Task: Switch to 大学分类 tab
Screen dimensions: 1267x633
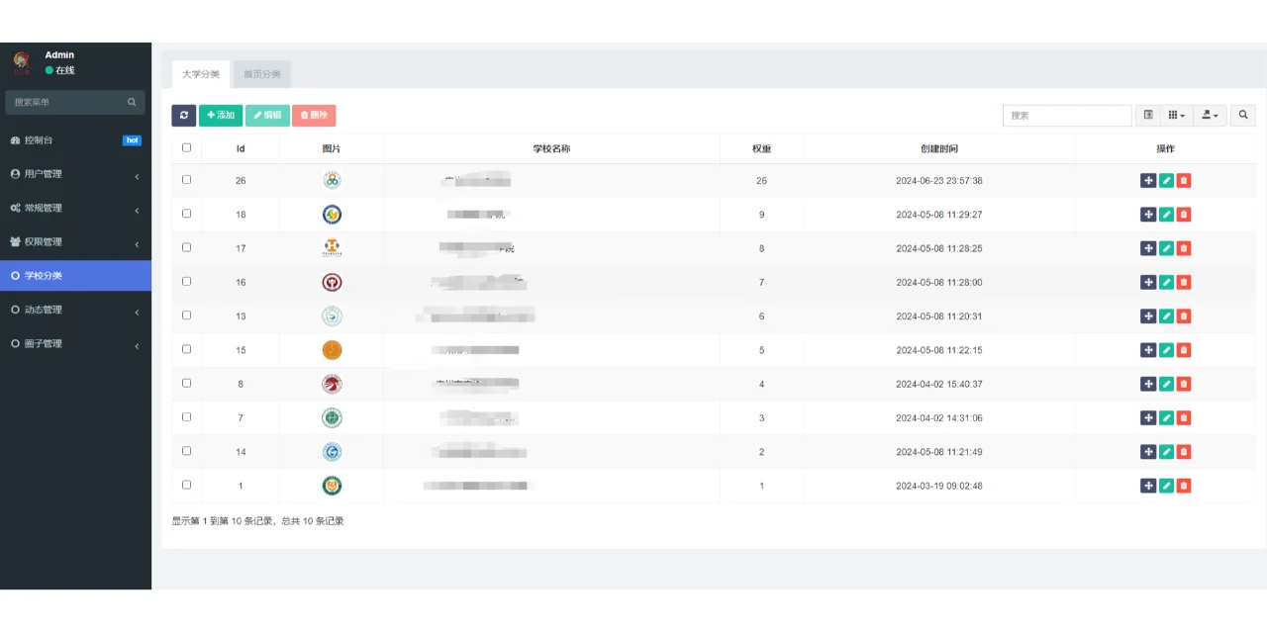Action: pyautogui.click(x=201, y=74)
